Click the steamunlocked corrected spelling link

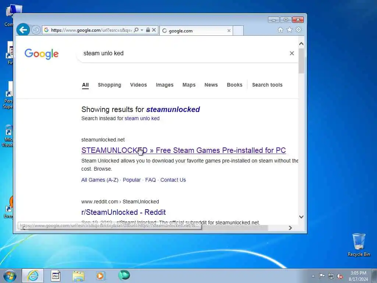pos(173,109)
